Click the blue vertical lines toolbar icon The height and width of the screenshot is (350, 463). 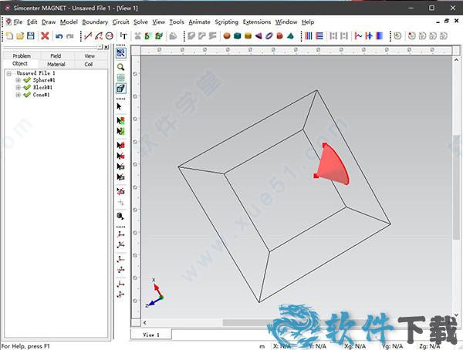309,36
